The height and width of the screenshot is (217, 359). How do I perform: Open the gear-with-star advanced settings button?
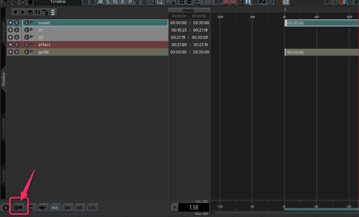pos(18,208)
